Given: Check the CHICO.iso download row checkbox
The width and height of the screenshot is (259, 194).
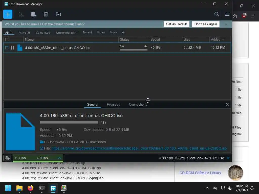Looking at the screenshot, I should pyautogui.click(x=7, y=48).
